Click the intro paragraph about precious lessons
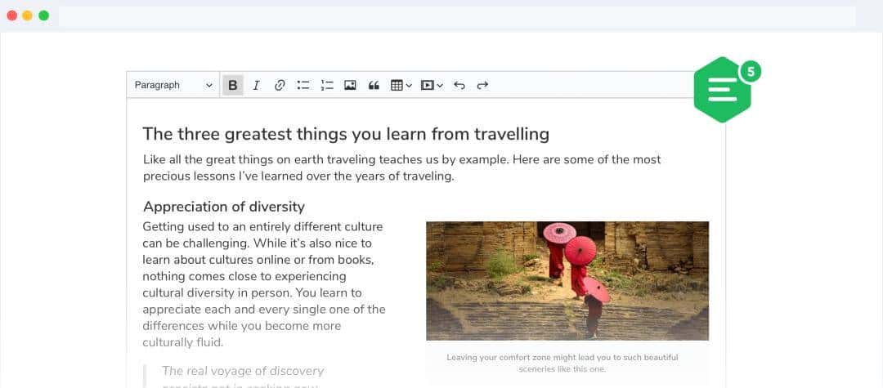 pos(401,167)
